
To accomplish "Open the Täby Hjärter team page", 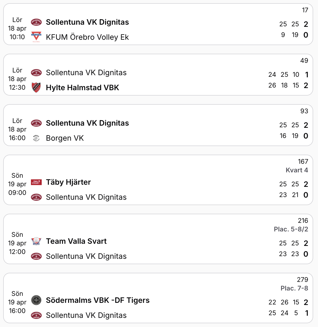I will 68,182.
